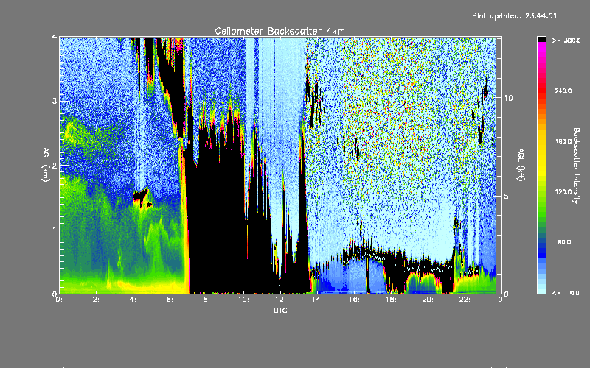
Task: Click the "22:" UTC time tick label
Action: pos(465,300)
